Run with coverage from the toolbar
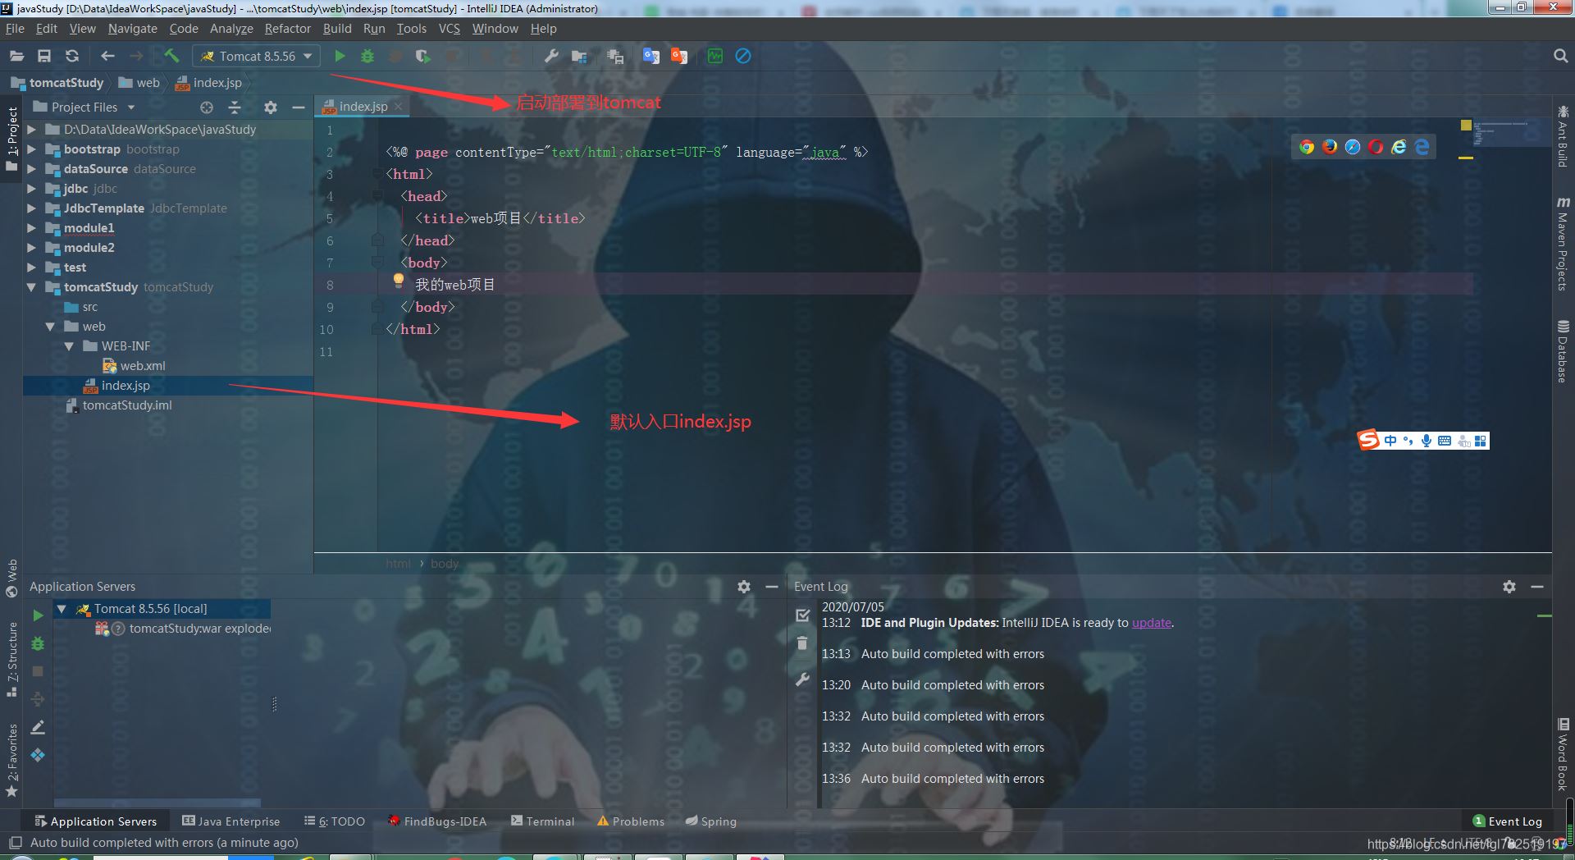The image size is (1575, 860). (422, 56)
